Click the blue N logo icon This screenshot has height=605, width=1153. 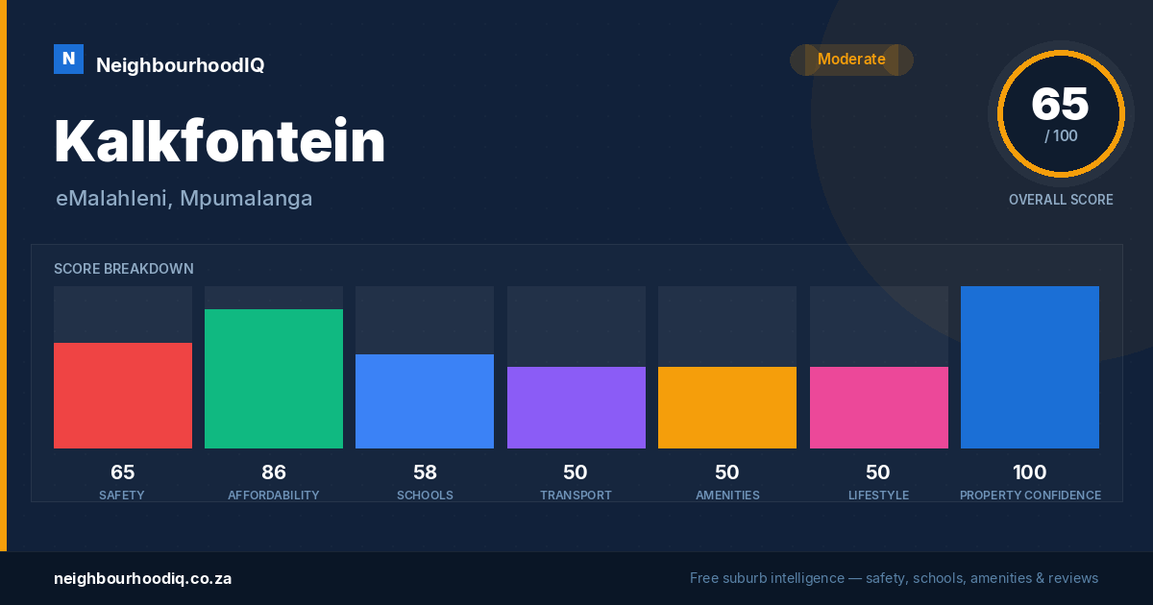click(68, 60)
